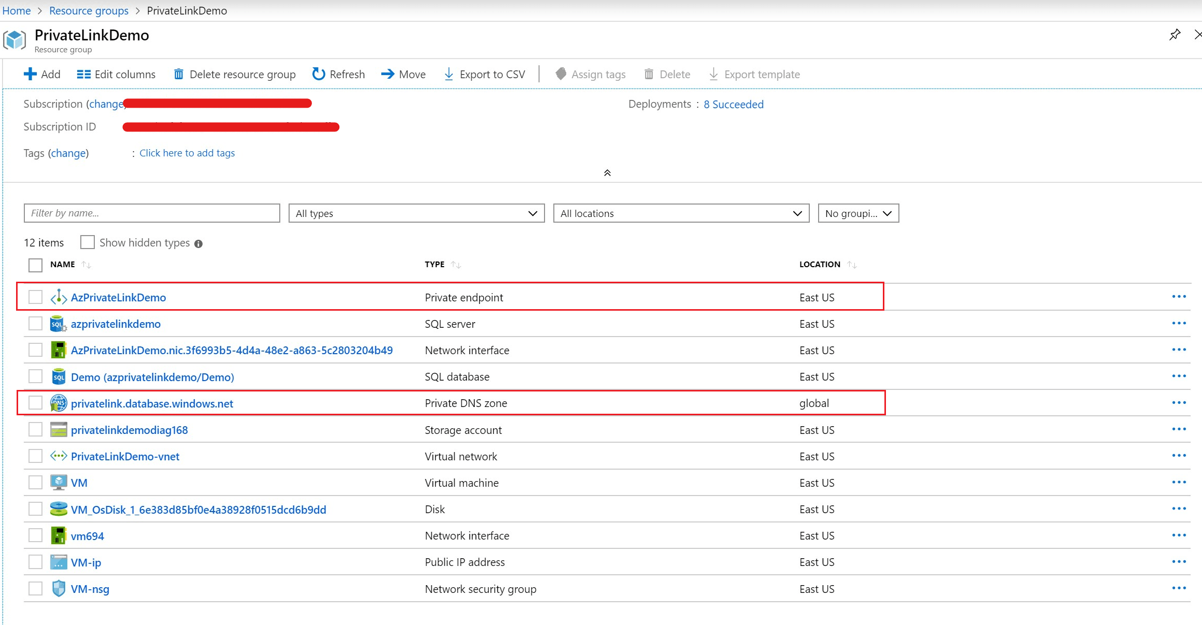The height and width of the screenshot is (625, 1202).
Task: Click the VM_OsDisk disk icon
Action: [x=59, y=509]
